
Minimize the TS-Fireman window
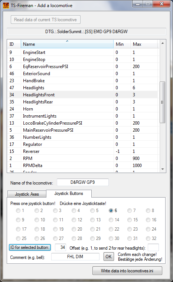(x=138, y=4)
